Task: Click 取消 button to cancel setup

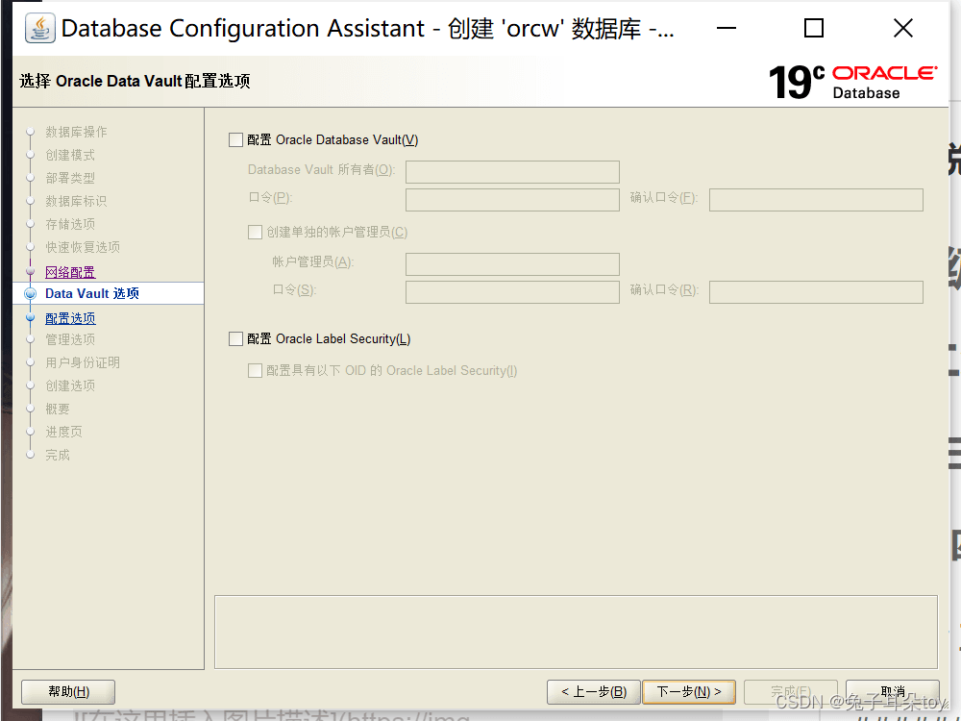Action: (x=892, y=692)
